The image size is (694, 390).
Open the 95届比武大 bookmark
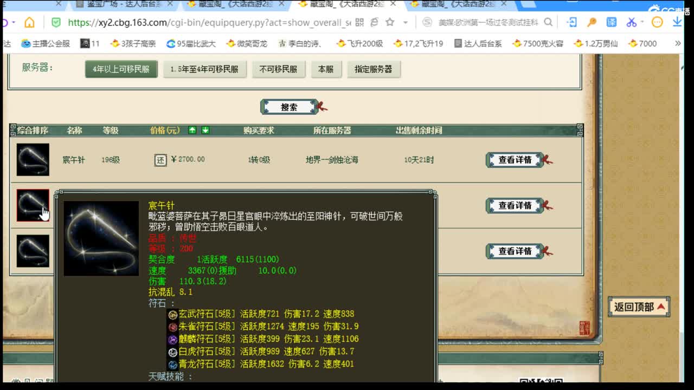tap(191, 43)
